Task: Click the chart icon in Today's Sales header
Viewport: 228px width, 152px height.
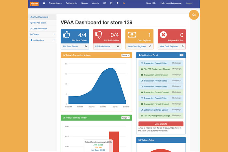Action: (140, 140)
